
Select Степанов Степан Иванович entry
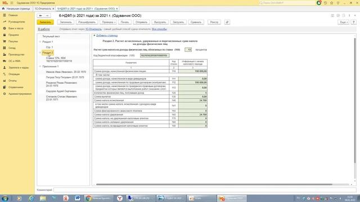coord(61,98)
